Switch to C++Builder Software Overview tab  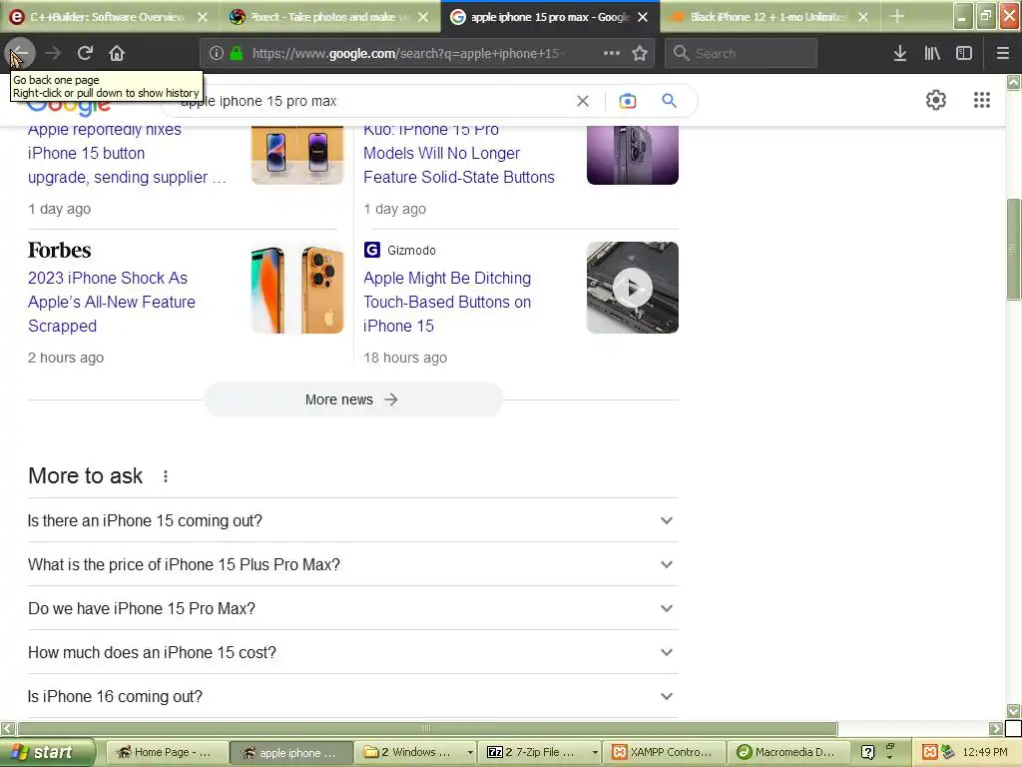[x=108, y=17]
